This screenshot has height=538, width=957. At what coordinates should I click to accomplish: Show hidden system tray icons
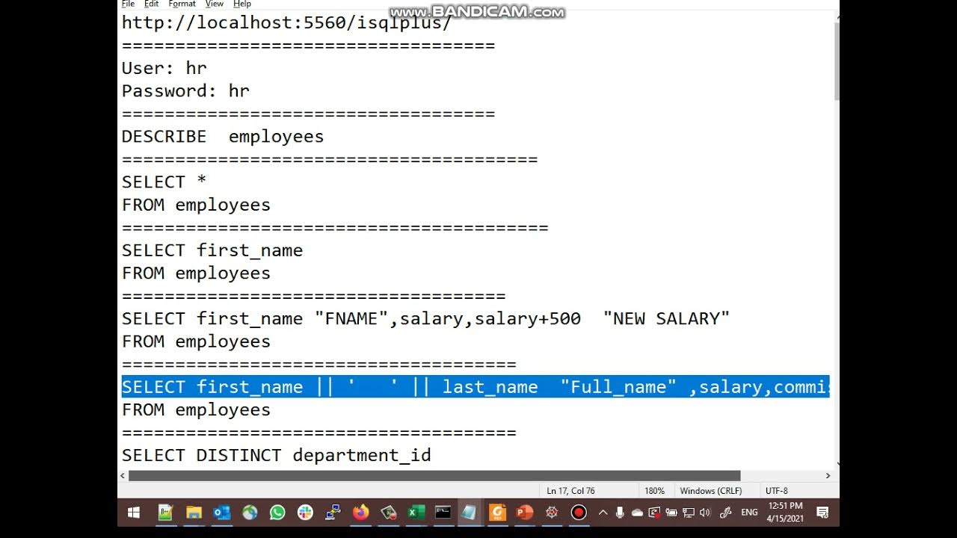[x=603, y=513]
